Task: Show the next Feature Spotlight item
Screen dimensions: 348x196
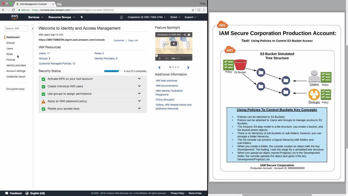Action: click(x=188, y=67)
